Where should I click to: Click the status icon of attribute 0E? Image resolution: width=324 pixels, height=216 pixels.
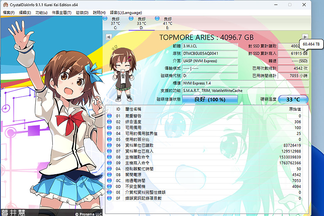click(x=109, y=192)
